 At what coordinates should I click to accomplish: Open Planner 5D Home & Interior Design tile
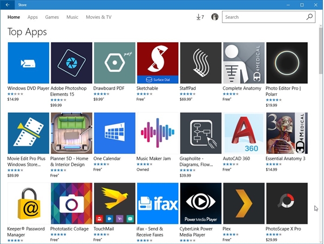71,133
